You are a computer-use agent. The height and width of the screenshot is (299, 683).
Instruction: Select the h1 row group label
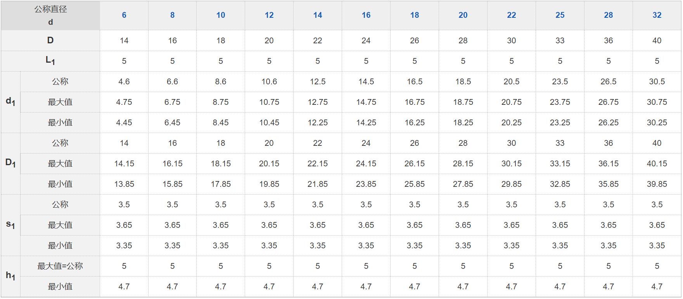(10, 276)
